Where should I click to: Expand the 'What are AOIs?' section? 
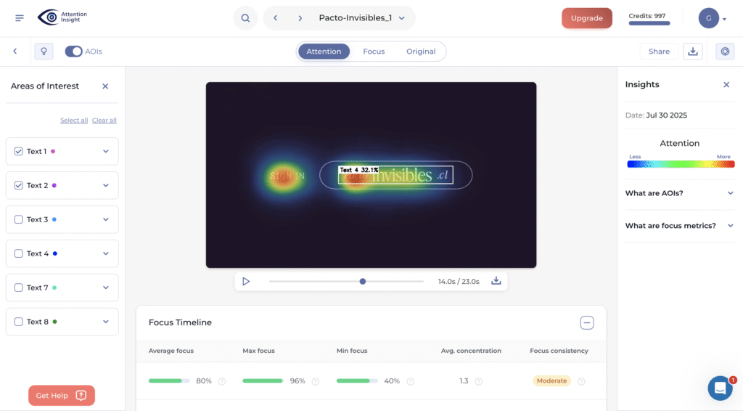[730, 193]
